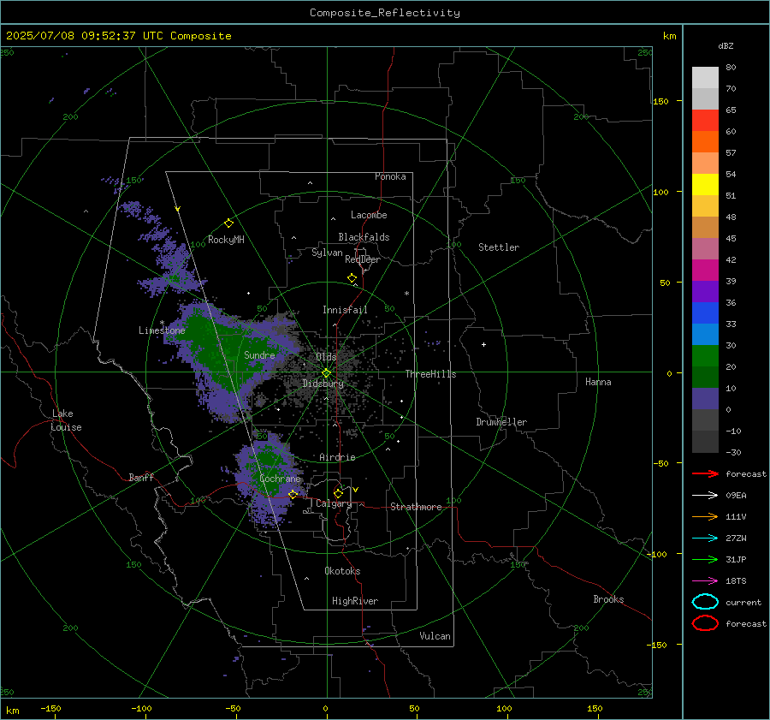Select the violet swatch between 39 and 36

click(705, 291)
